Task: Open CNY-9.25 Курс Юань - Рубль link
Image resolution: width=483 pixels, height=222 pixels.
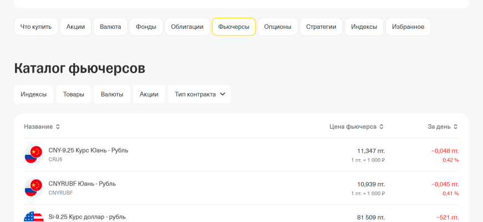Action: click(x=88, y=150)
